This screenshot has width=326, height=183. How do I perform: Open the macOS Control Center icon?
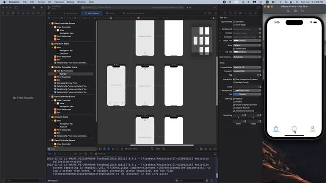click(291, 2)
